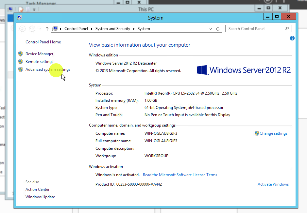Go to System and Security breadcrumb
Viewport: 307px width, 213px height.
pyautogui.click(x=112, y=29)
